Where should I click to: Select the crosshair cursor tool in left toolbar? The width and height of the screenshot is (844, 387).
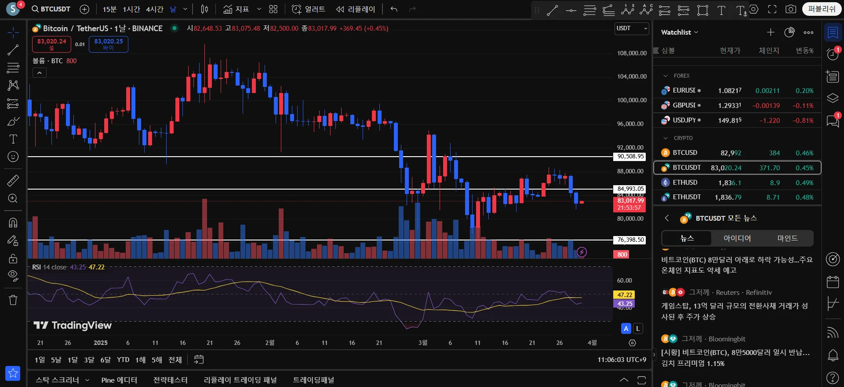(13, 32)
